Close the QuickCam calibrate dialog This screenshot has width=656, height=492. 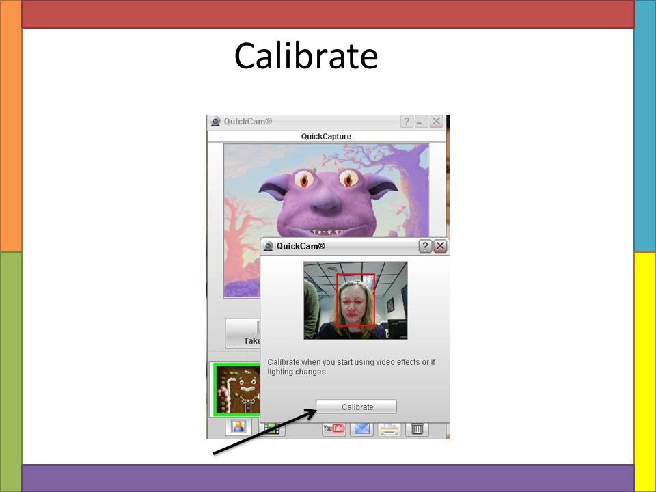(x=439, y=246)
